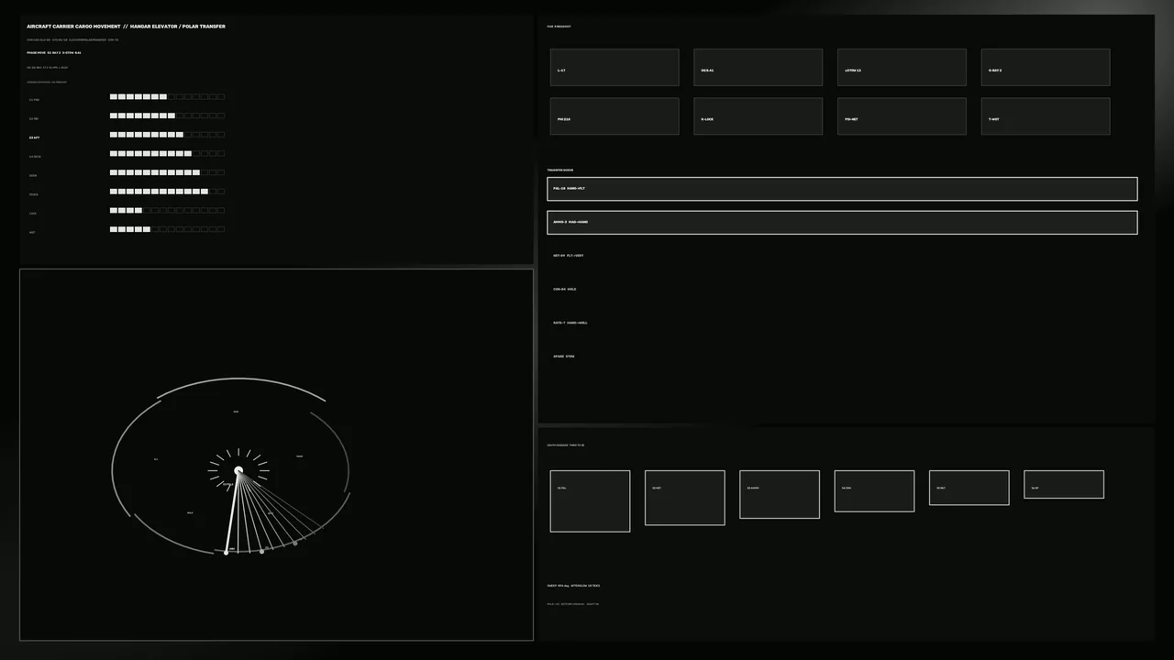Open the S1 PAL cascade card
This screenshot has width=1174, height=660.
click(590, 500)
